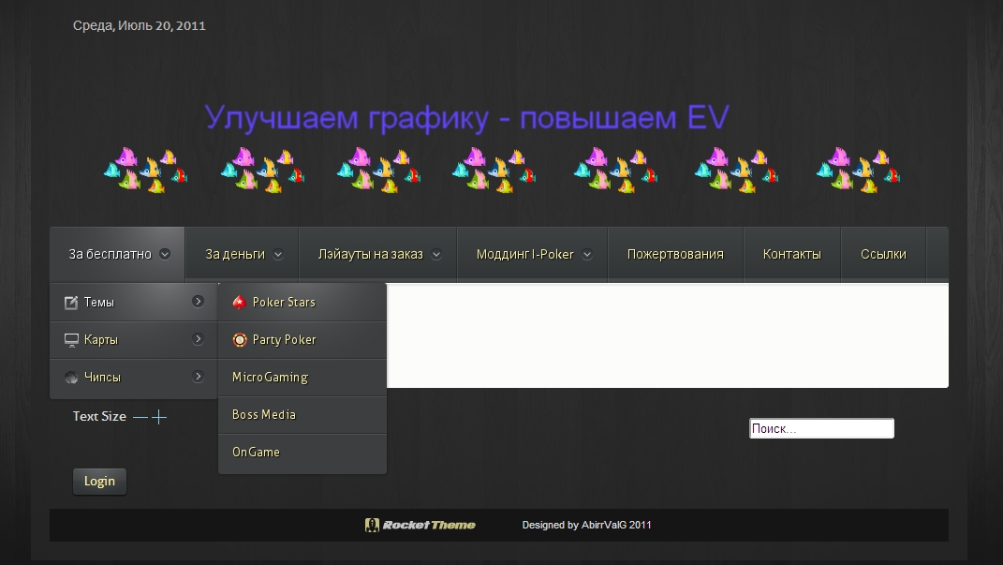
Task: Click the date Среда, Июль 20, 2011
Action: pyautogui.click(x=140, y=25)
